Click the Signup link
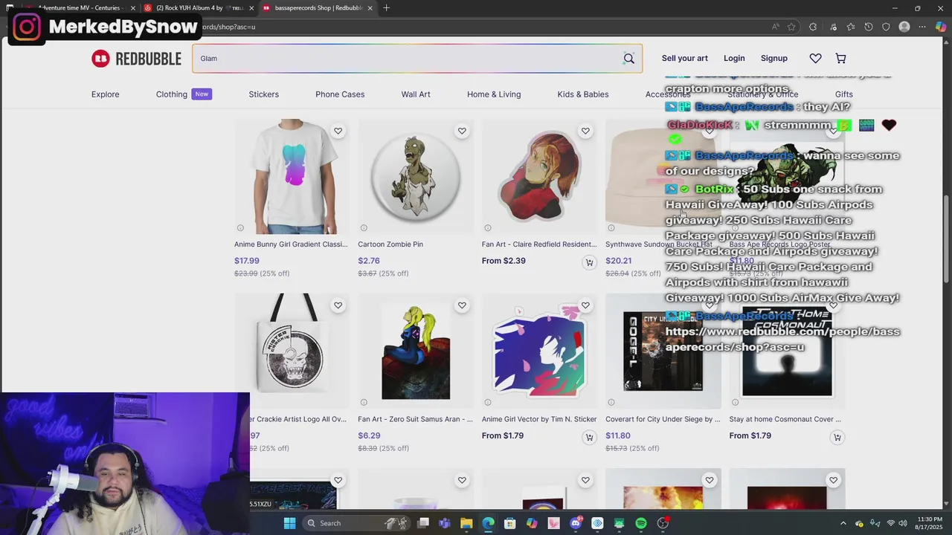 773,58
